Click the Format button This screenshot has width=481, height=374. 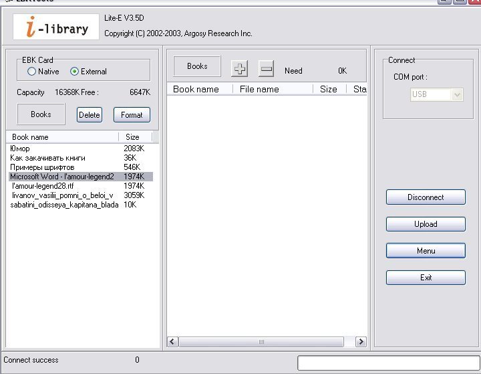[x=132, y=115]
